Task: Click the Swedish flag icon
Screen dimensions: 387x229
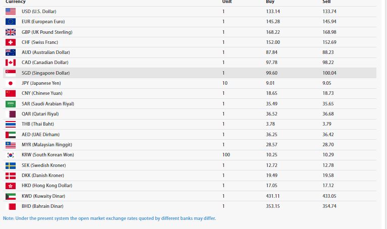Action: coord(11,165)
